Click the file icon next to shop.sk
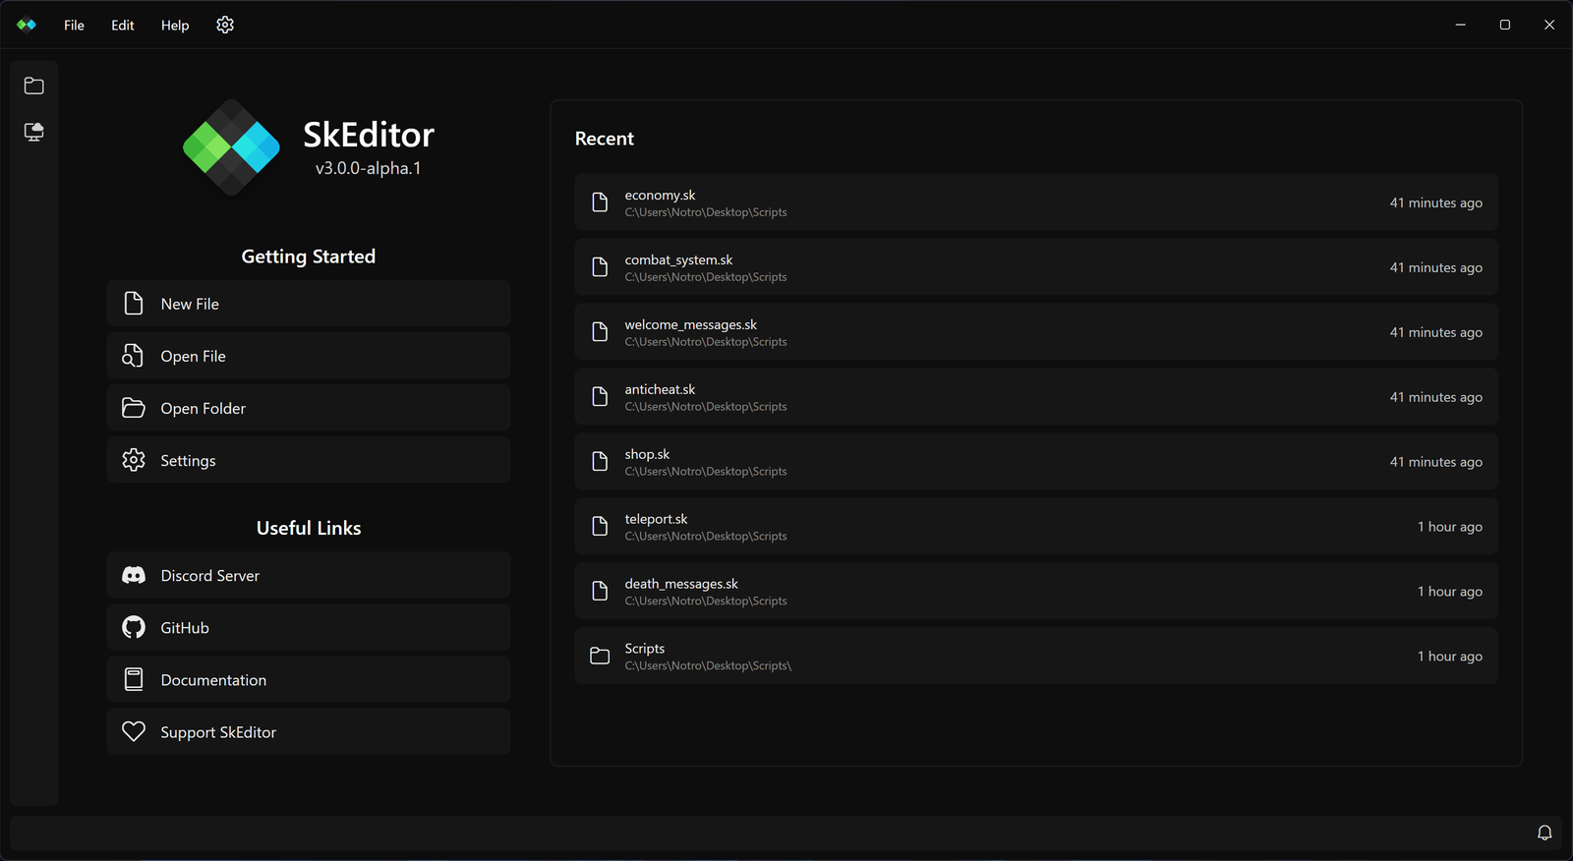The width and height of the screenshot is (1573, 861). tap(600, 462)
